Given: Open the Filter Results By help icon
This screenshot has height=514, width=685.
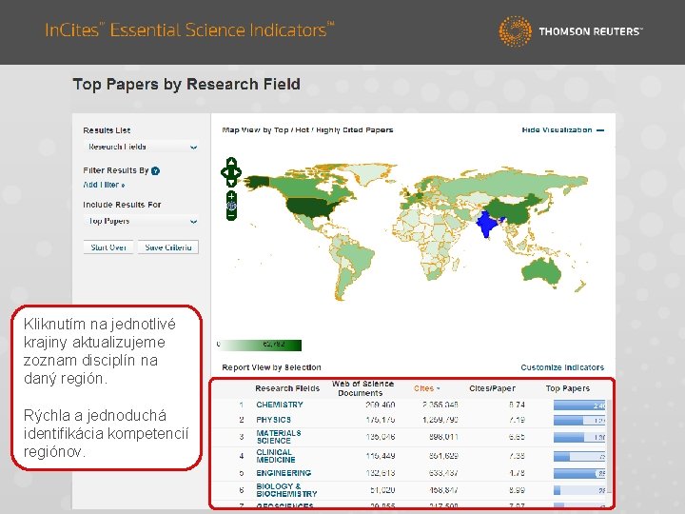Looking at the screenshot, I should coord(155,171).
